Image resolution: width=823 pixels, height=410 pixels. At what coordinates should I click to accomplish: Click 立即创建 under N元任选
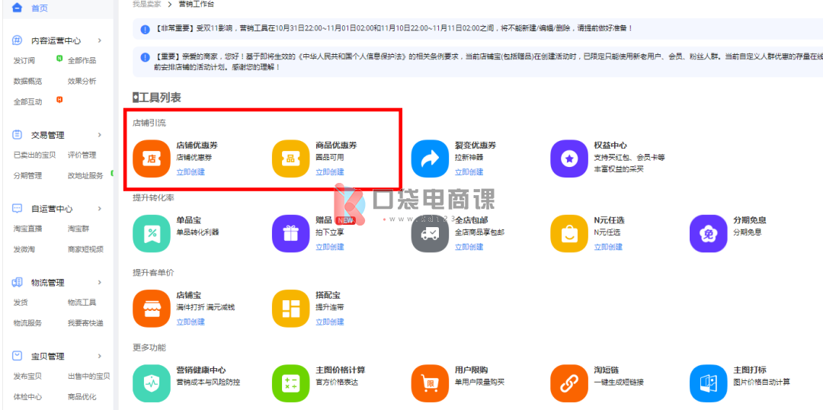tap(608, 247)
